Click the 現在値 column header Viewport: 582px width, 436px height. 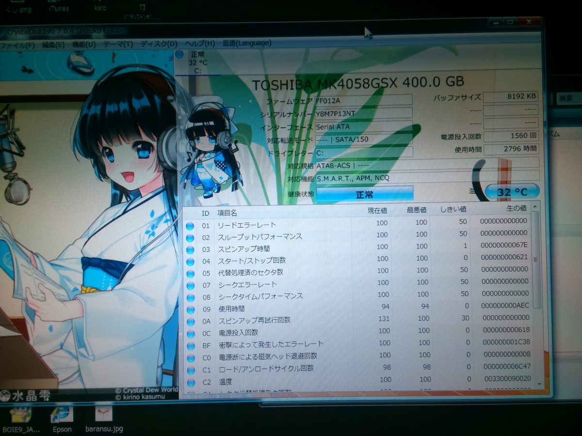point(377,210)
